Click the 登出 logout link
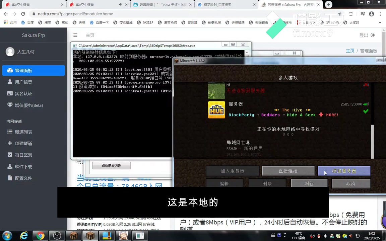The height and width of the screenshot is (241, 386). (367, 35)
